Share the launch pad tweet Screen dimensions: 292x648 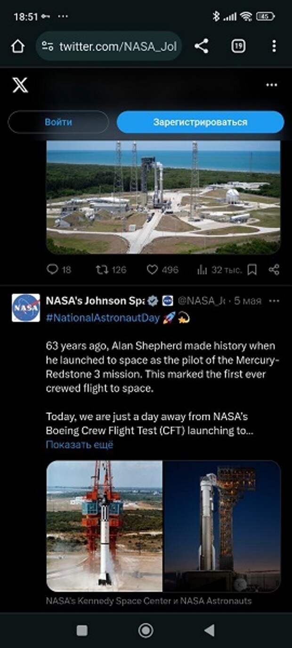(274, 270)
